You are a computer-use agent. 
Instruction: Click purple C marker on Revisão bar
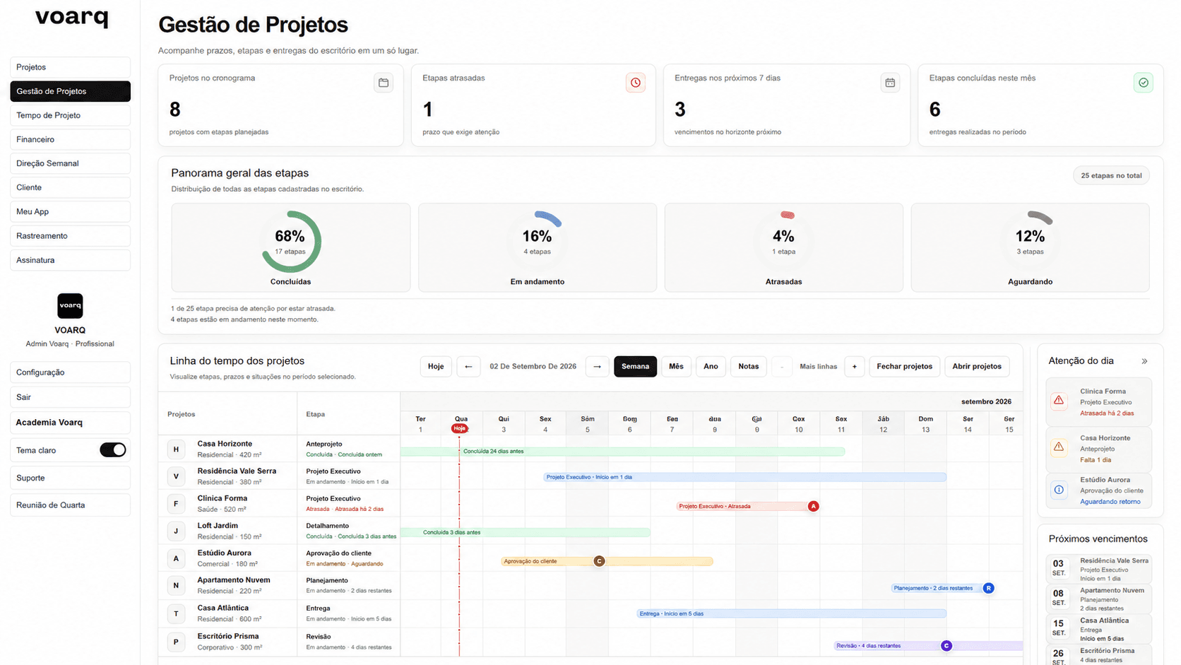click(x=946, y=646)
